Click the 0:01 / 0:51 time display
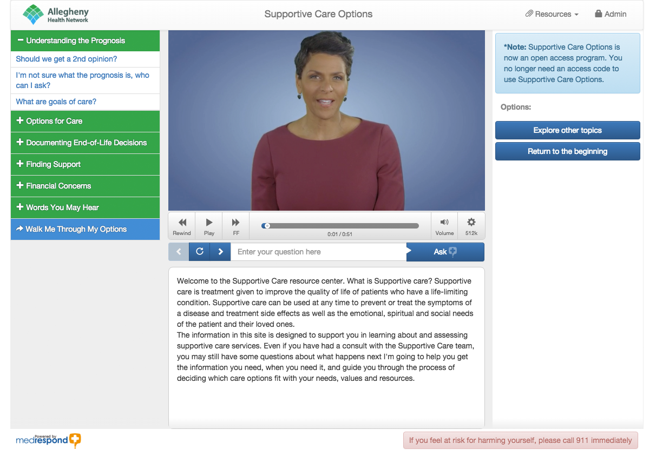Screen dimensions: 656x450 tap(340, 234)
